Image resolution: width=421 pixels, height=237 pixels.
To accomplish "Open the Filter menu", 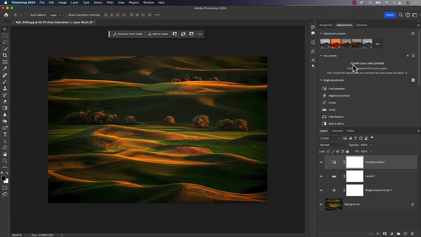I will pyautogui.click(x=110, y=2).
